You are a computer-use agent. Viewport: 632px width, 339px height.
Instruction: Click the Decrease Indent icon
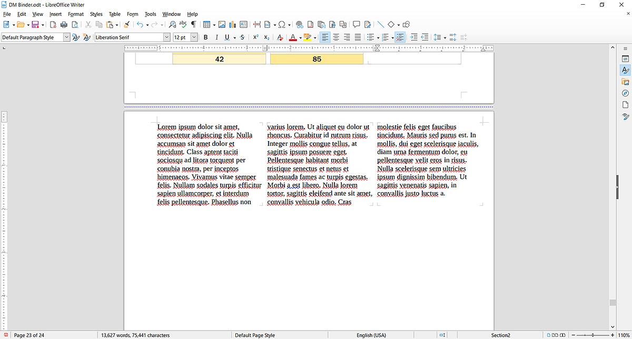pos(424,37)
